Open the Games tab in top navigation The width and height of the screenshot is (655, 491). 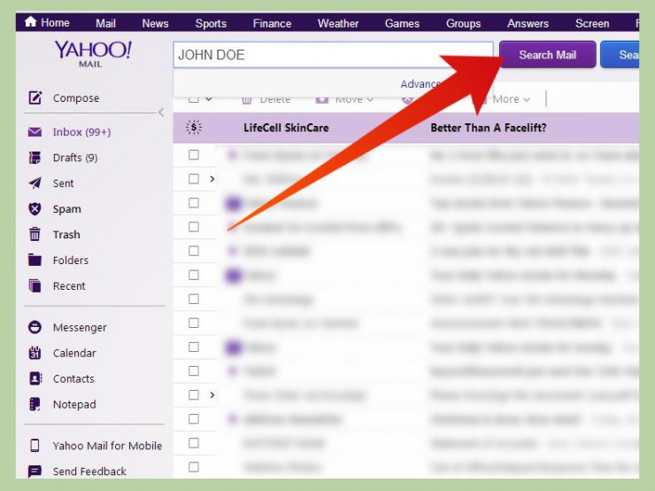click(x=402, y=23)
